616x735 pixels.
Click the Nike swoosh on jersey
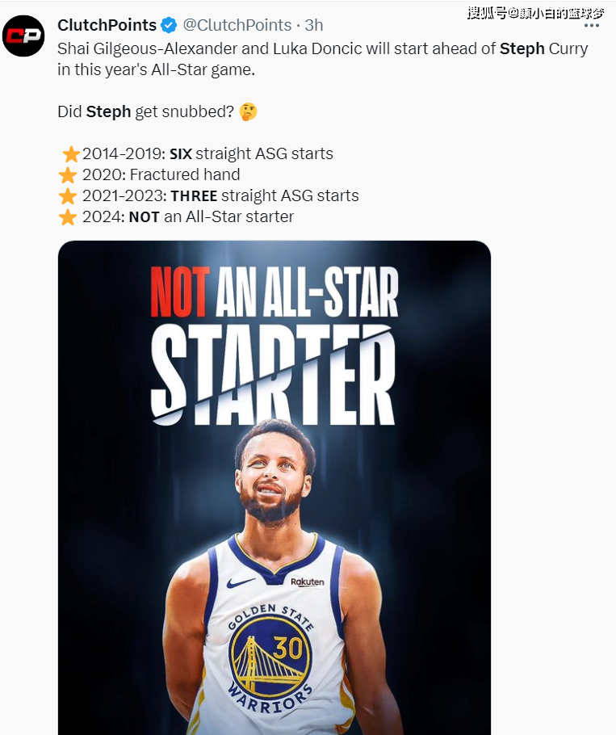coord(241,583)
